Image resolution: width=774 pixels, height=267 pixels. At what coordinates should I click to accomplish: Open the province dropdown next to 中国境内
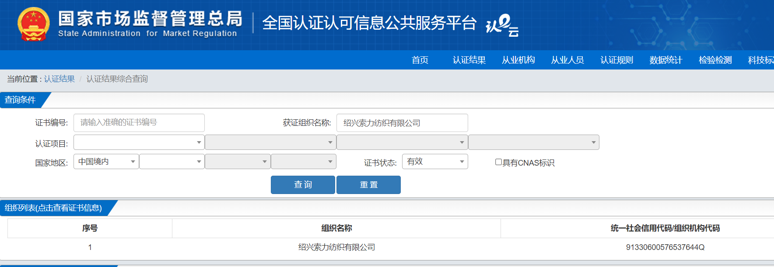[x=172, y=162]
